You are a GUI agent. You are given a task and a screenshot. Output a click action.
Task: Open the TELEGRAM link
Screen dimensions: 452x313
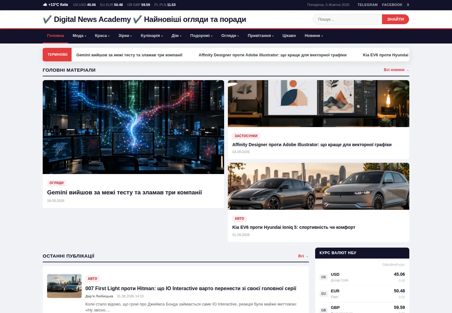(368, 5)
